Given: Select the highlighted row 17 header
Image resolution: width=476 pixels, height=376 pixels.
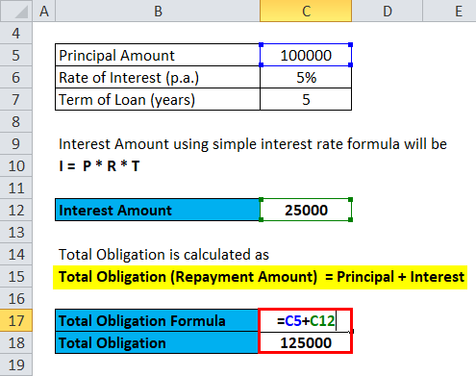Looking at the screenshot, I should point(16,320).
